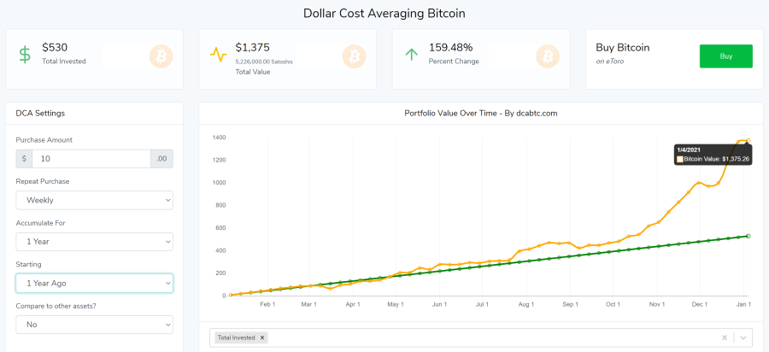Open the Accumulate For dropdown
The height and width of the screenshot is (352, 769).
(94, 242)
